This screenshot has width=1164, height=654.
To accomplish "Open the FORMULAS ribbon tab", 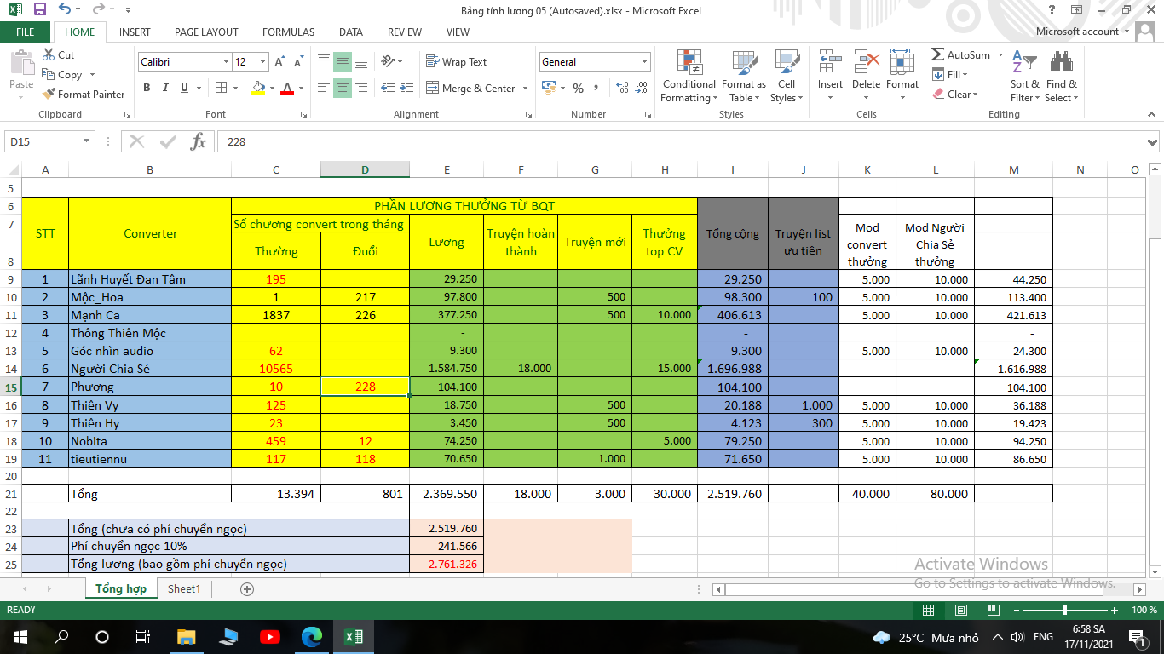I will point(288,32).
